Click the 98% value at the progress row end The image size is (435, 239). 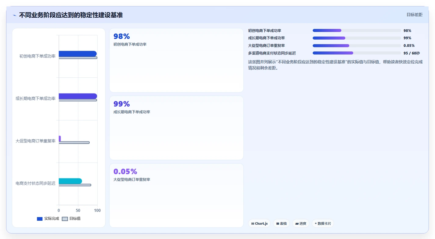tap(407, 31)
